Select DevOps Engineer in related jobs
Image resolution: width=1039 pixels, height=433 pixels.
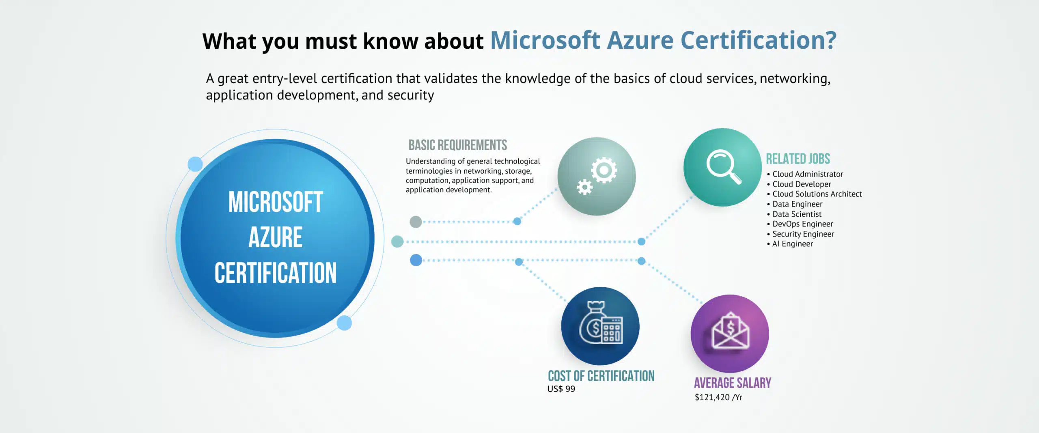802,224
